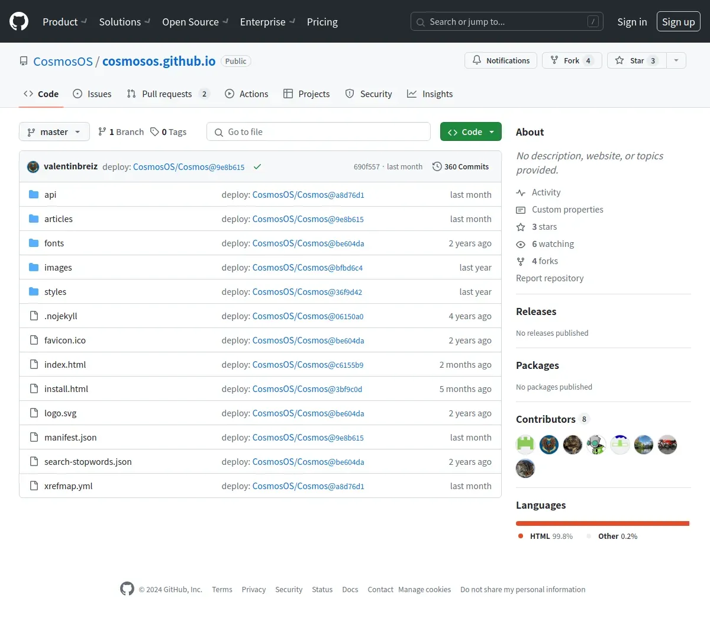Switch to the Issues tab

point(92,94)
